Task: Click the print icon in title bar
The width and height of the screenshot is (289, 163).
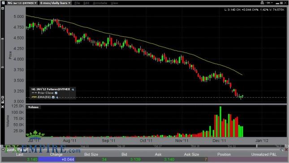Action: 263,3
